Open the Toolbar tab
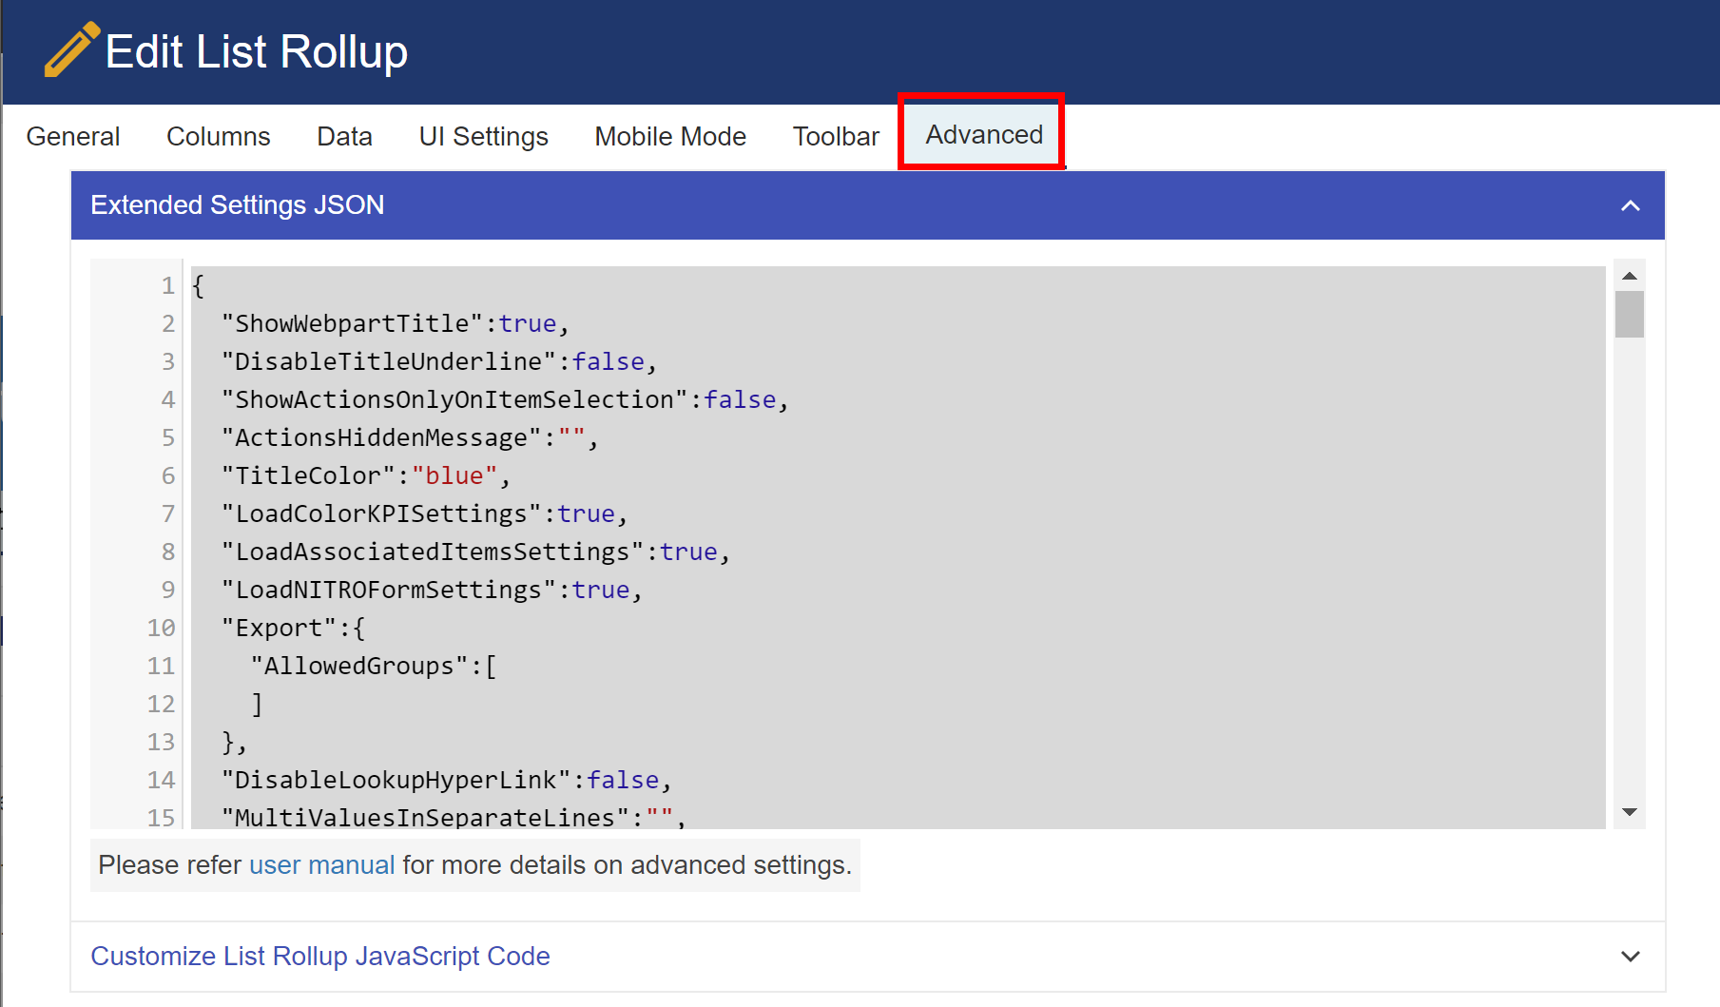 (x=837, y=136)
